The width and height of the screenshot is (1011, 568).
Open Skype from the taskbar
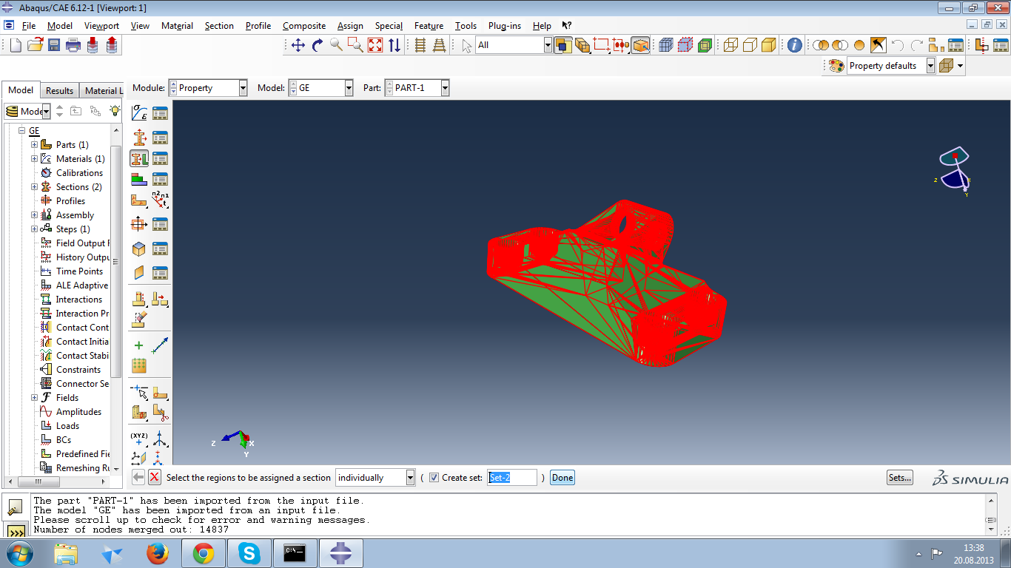(249, 553)
